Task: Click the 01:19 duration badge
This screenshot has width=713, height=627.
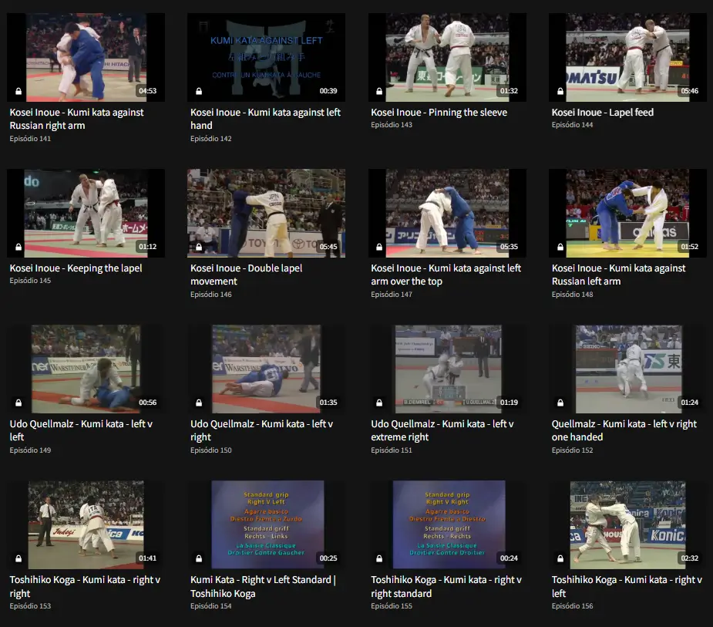Action: (509, 403)
